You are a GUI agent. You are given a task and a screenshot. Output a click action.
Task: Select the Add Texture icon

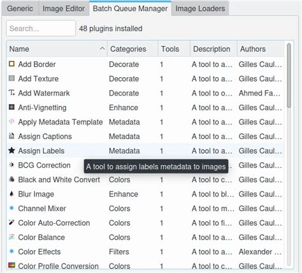click(x=11, y=78)
